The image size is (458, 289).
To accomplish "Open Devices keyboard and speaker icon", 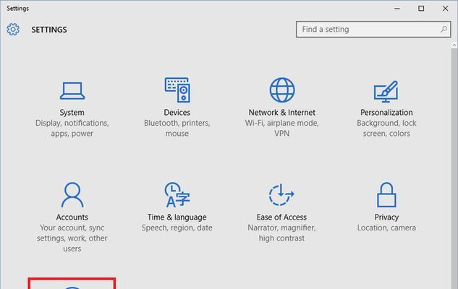I will pyautogui.click(x=177, y=90).
